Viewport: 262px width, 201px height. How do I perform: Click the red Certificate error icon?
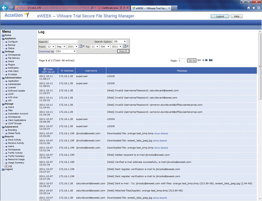pyautogui.click(x=99, y=8)
